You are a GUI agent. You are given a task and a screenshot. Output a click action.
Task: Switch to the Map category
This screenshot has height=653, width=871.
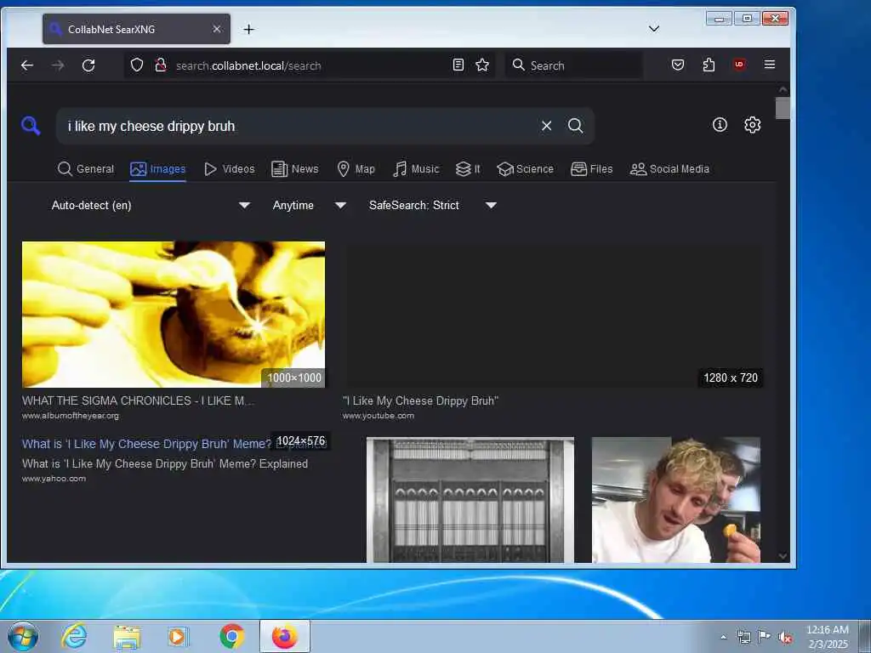click(x=356, y=169)
